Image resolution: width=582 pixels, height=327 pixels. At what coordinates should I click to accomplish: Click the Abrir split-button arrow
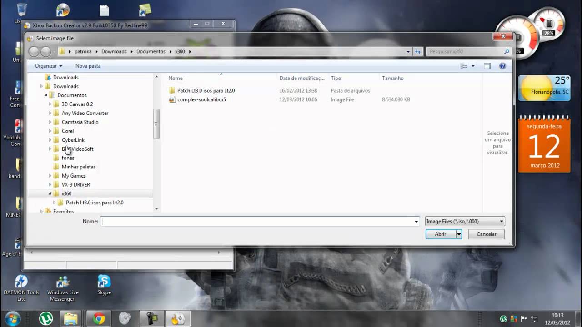(459, 234)
